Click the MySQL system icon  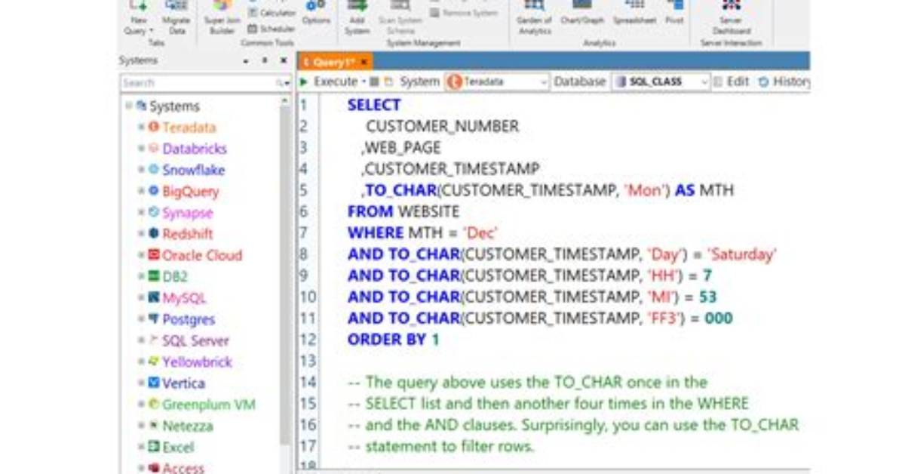pyautogui.click(x=154, y=297)
